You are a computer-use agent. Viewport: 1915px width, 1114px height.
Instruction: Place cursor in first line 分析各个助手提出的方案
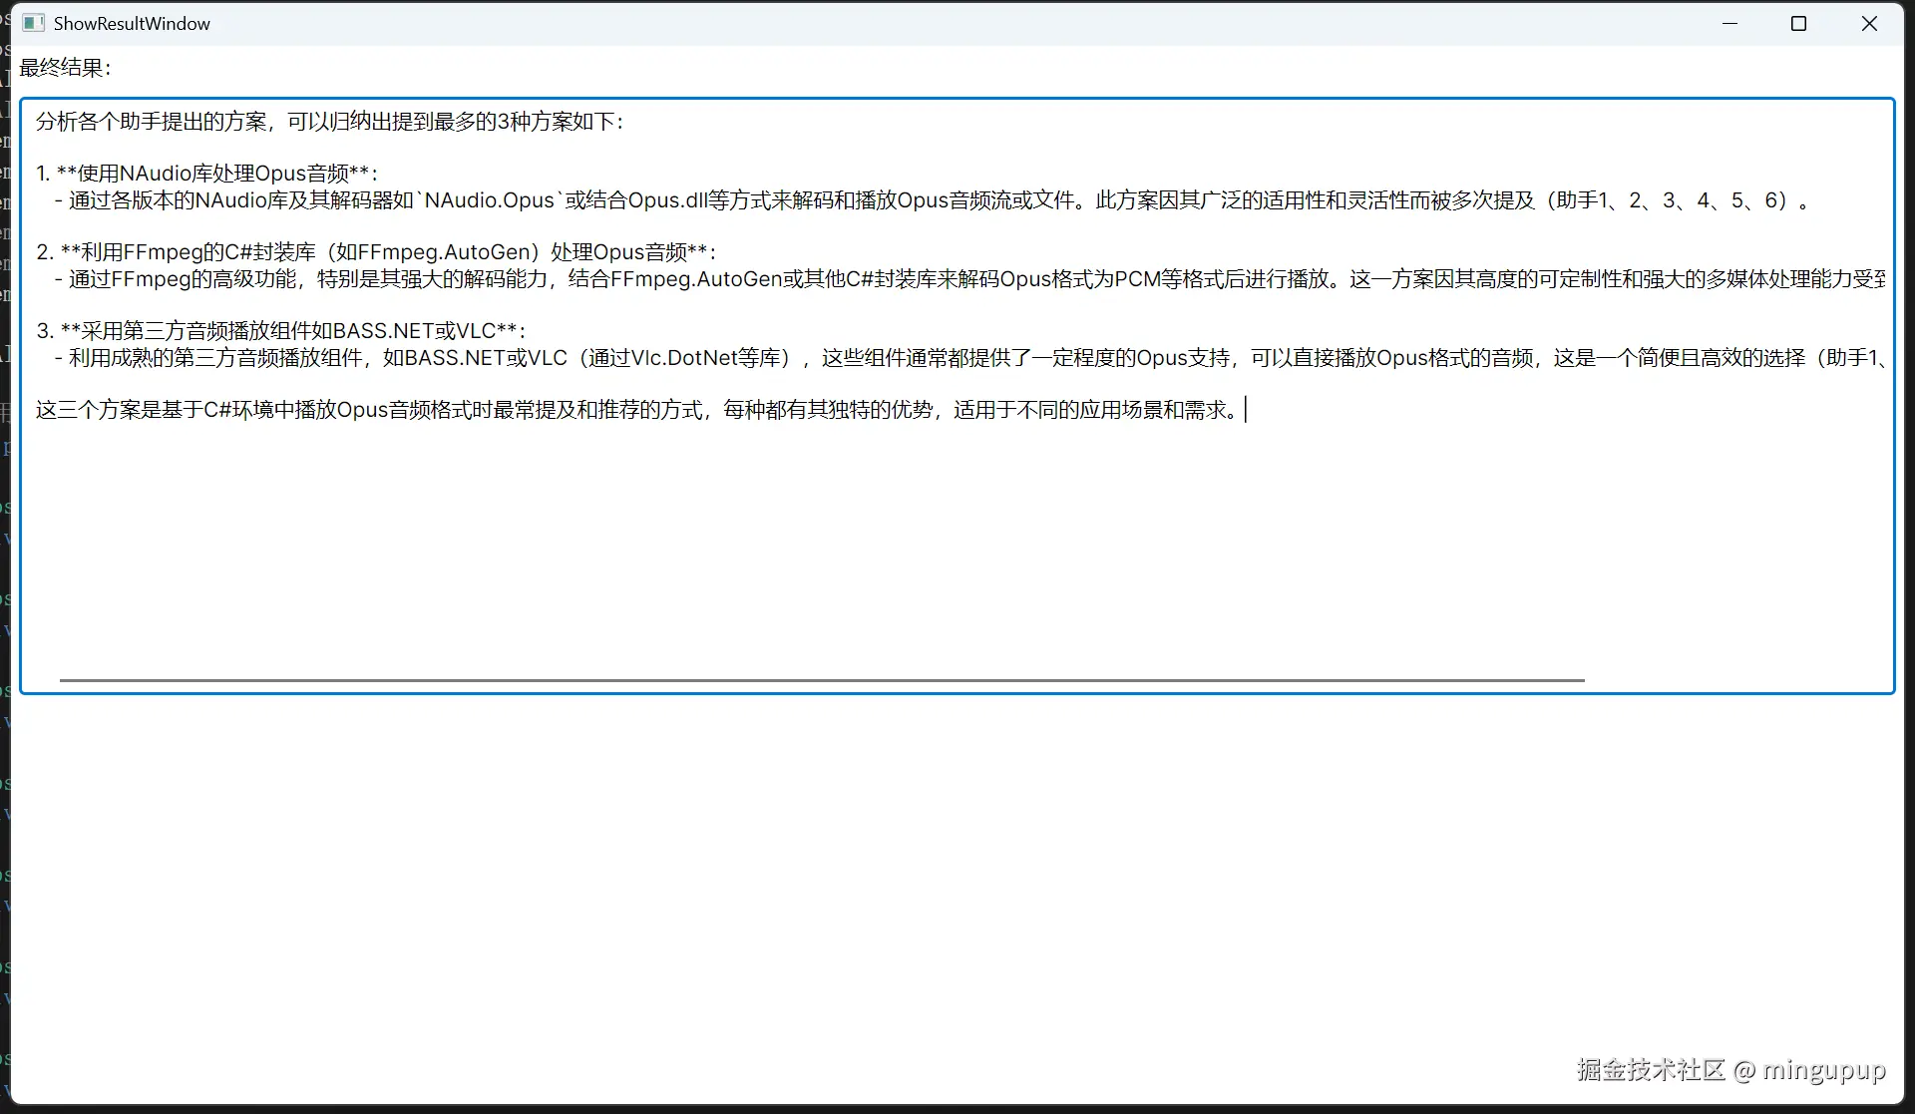[x=329, y=122]
